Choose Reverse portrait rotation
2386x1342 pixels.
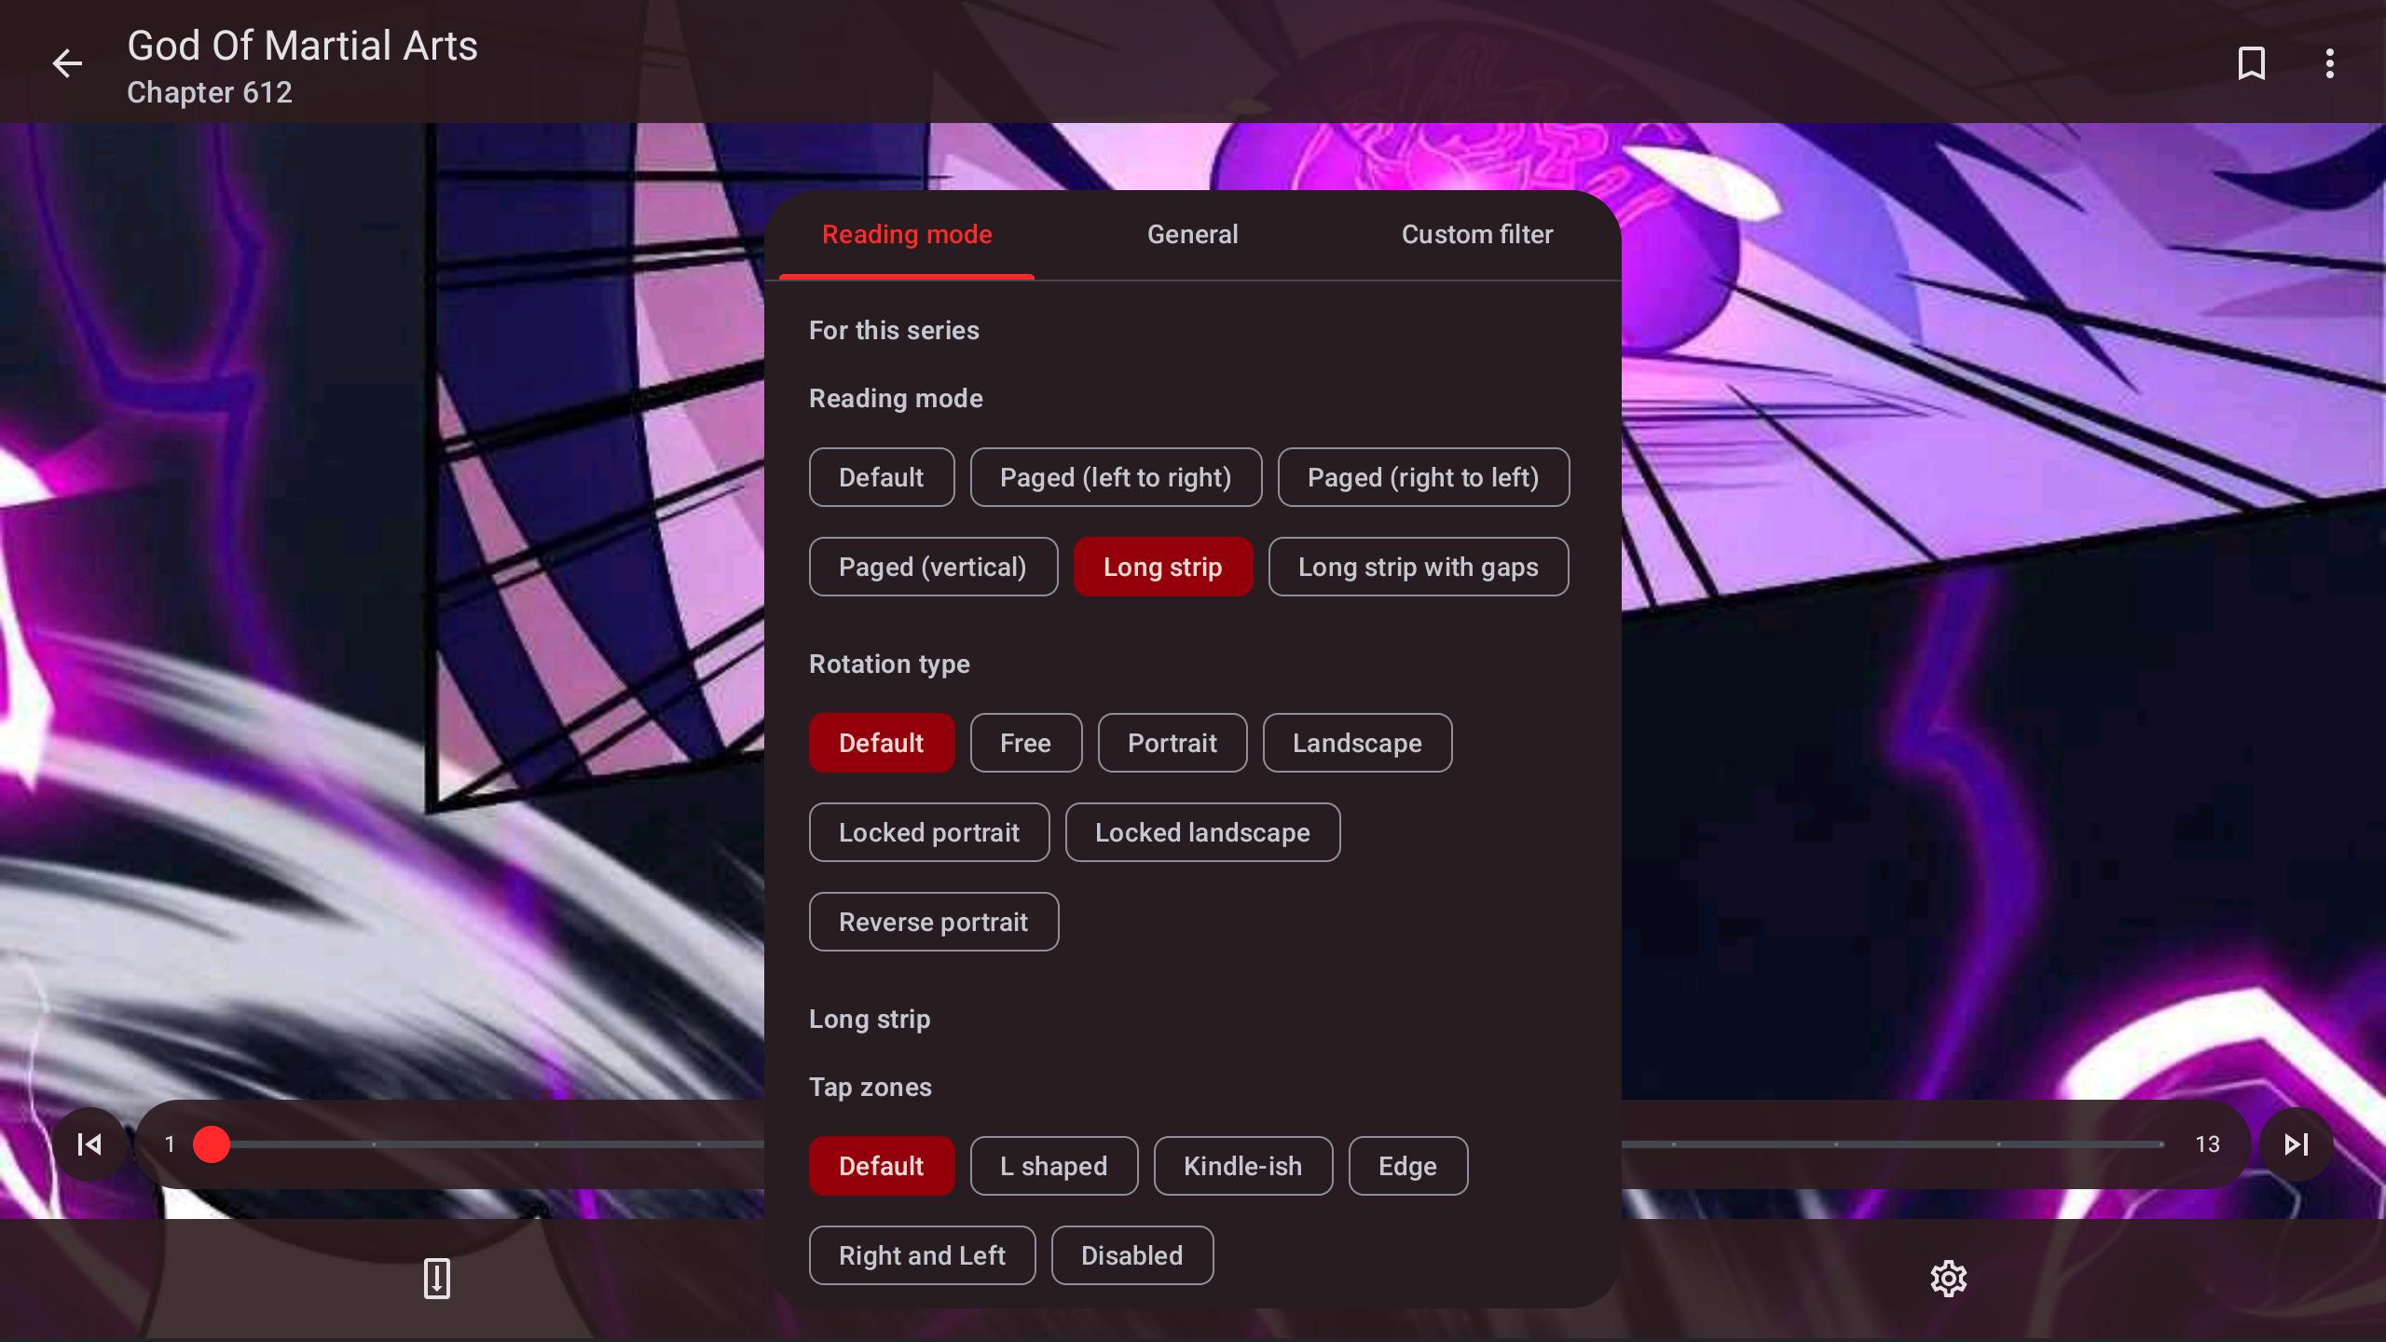tap(933, 922)
